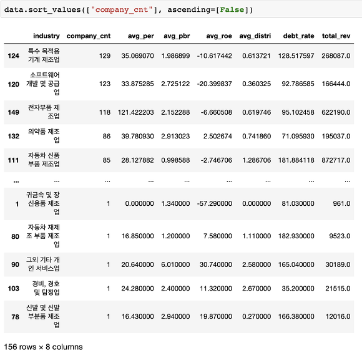Select row index 124
The height and width of the screenshot is (353, 362).
(13, 56)
